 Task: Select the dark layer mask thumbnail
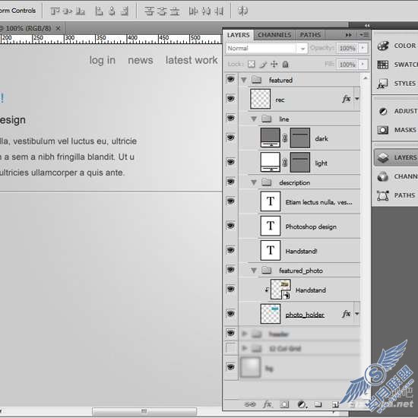tap(300, 138)
